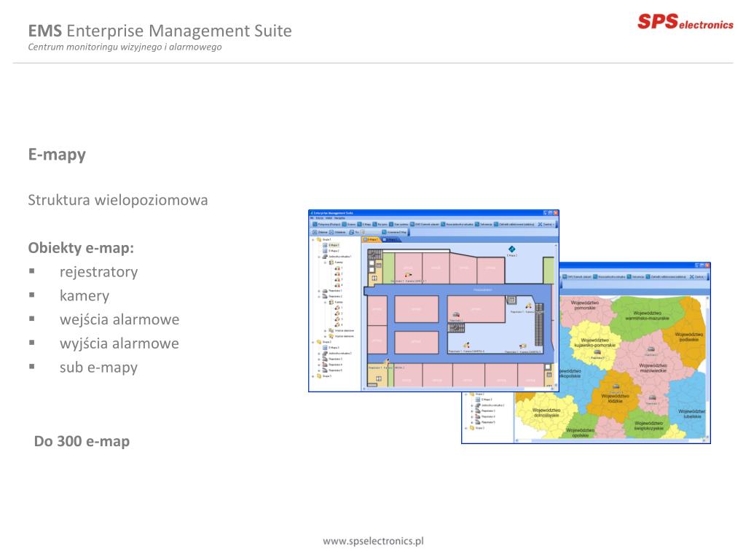The image size is (746, 560).
Task: Click the Ekrany toolbar button in front window
Action: point(349,225)
